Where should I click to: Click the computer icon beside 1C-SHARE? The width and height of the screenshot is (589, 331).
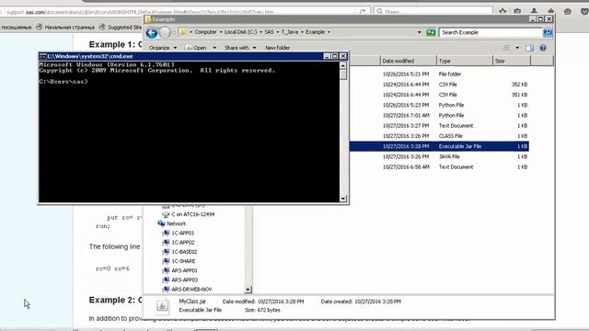(166, 261)
